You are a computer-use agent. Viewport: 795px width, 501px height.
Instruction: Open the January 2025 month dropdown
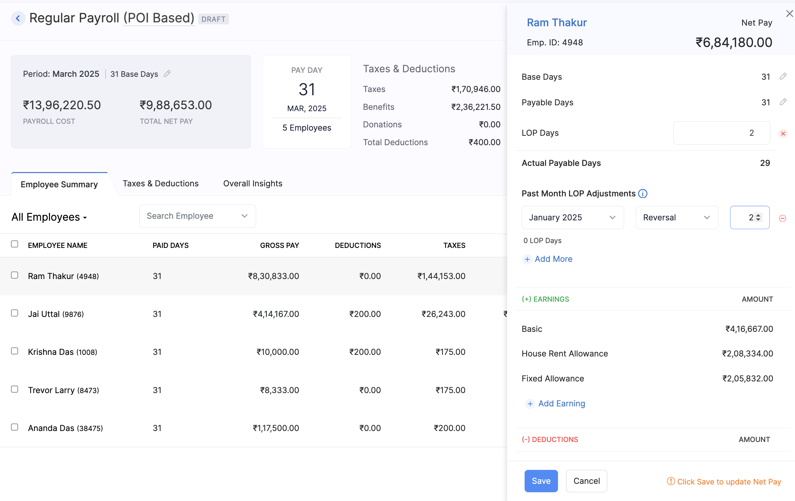pyautogui.click(x=572, y=217)
